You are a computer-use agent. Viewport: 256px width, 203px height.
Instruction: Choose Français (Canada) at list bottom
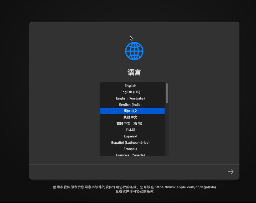(130, 155)
